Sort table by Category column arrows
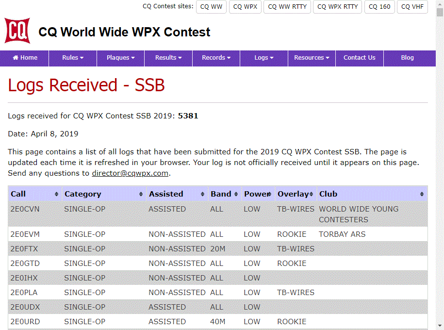The width and height of the screenshot is (444, 330). coord(141,194)
